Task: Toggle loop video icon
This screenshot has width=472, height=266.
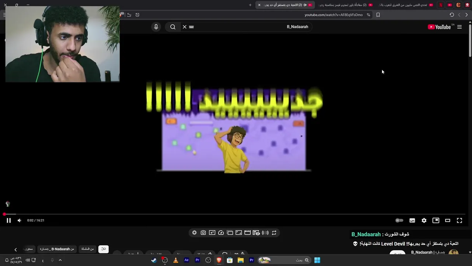Action: point(274,233)
